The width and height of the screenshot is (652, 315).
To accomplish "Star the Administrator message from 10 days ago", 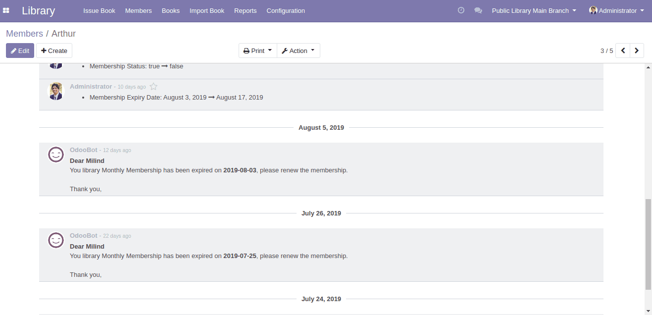I will pyautogui.click(x=153, y=87).
